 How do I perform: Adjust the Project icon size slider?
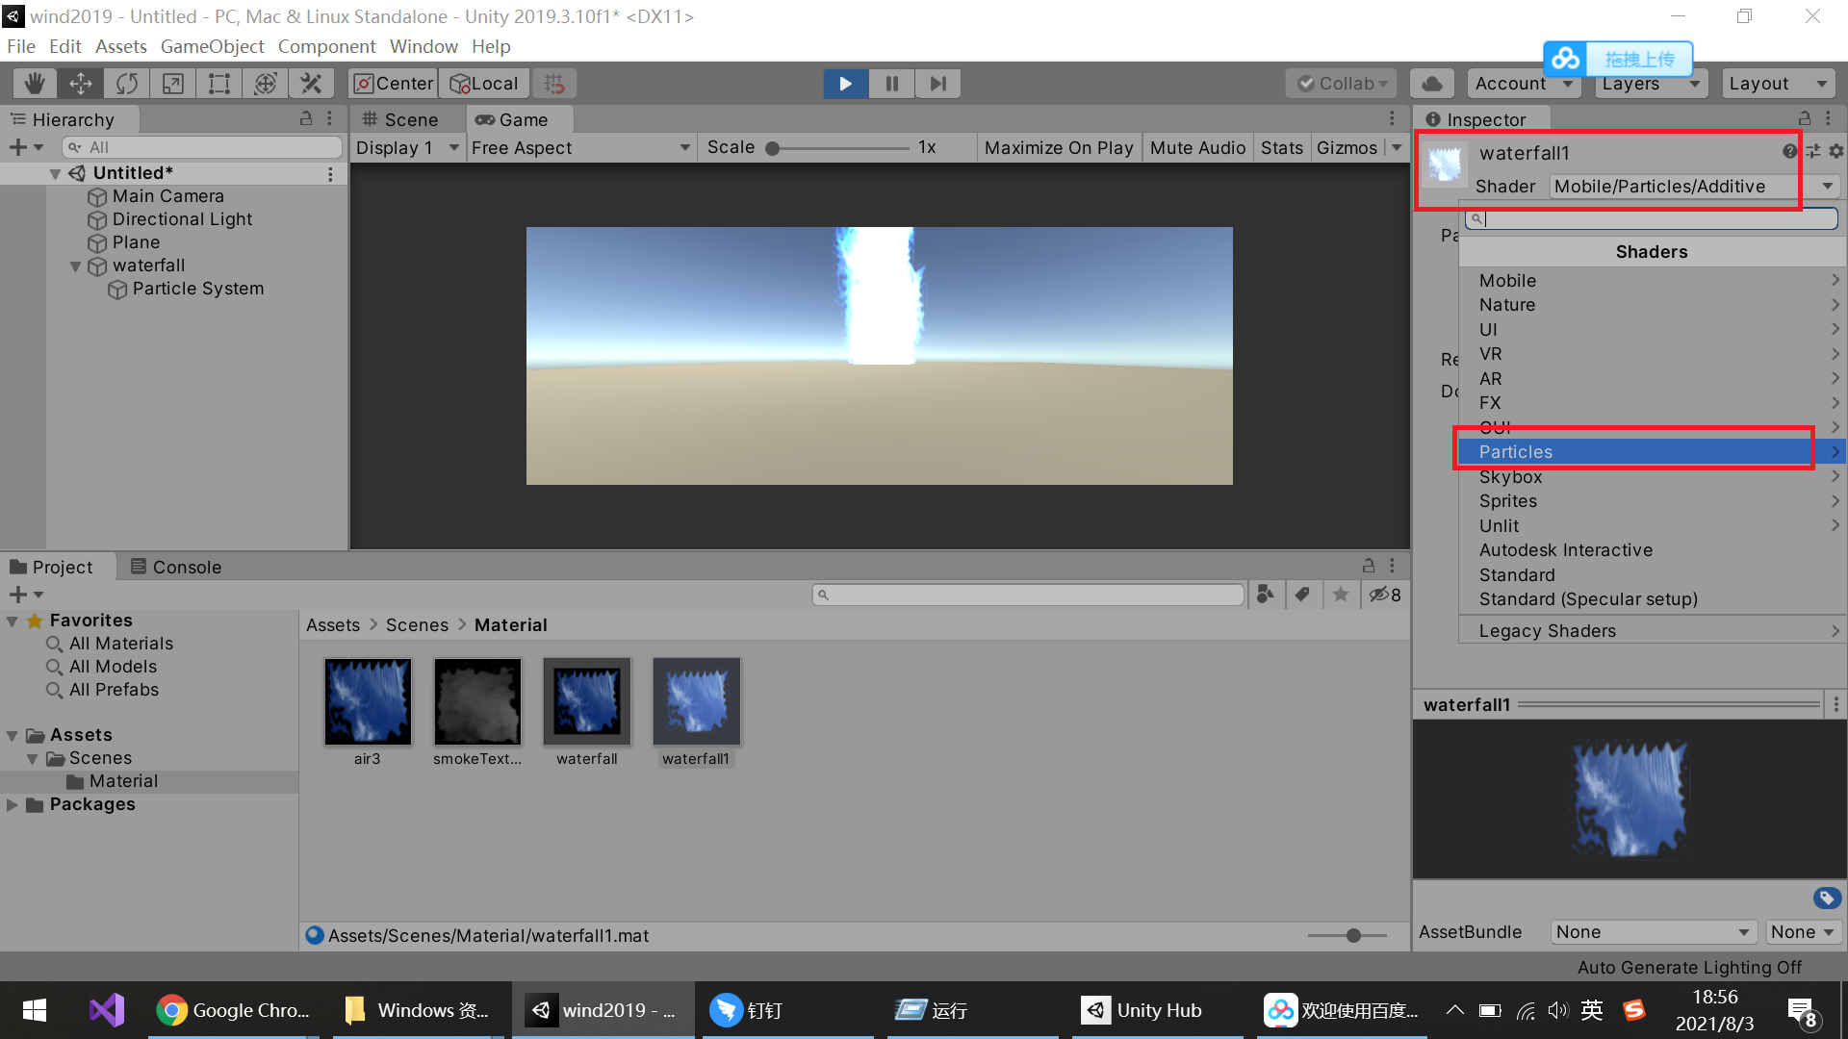1347,935
